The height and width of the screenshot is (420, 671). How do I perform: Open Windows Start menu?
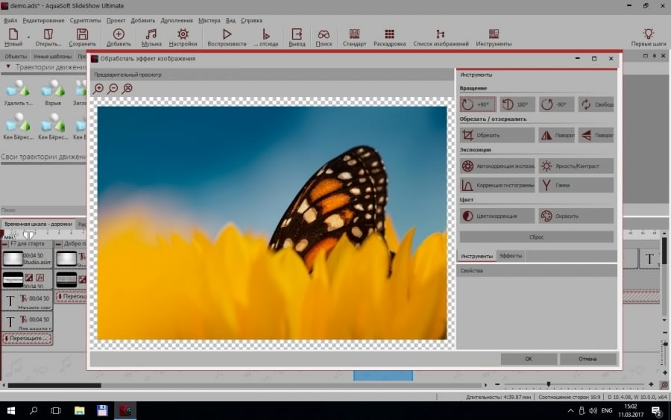12,411
